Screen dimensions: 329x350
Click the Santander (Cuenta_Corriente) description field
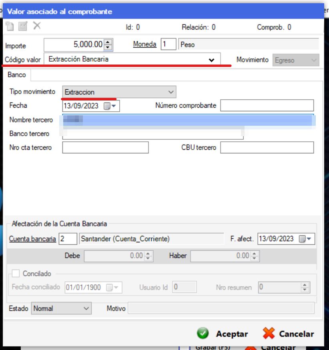tap(152, 239)
